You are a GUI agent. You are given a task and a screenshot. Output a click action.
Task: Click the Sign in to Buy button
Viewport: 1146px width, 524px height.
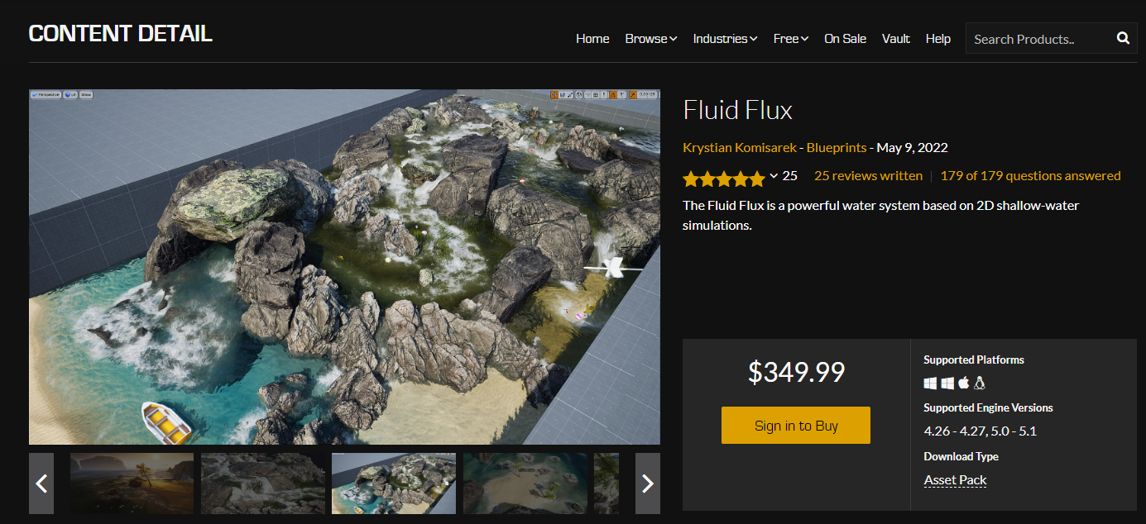(x=795, y=425)
